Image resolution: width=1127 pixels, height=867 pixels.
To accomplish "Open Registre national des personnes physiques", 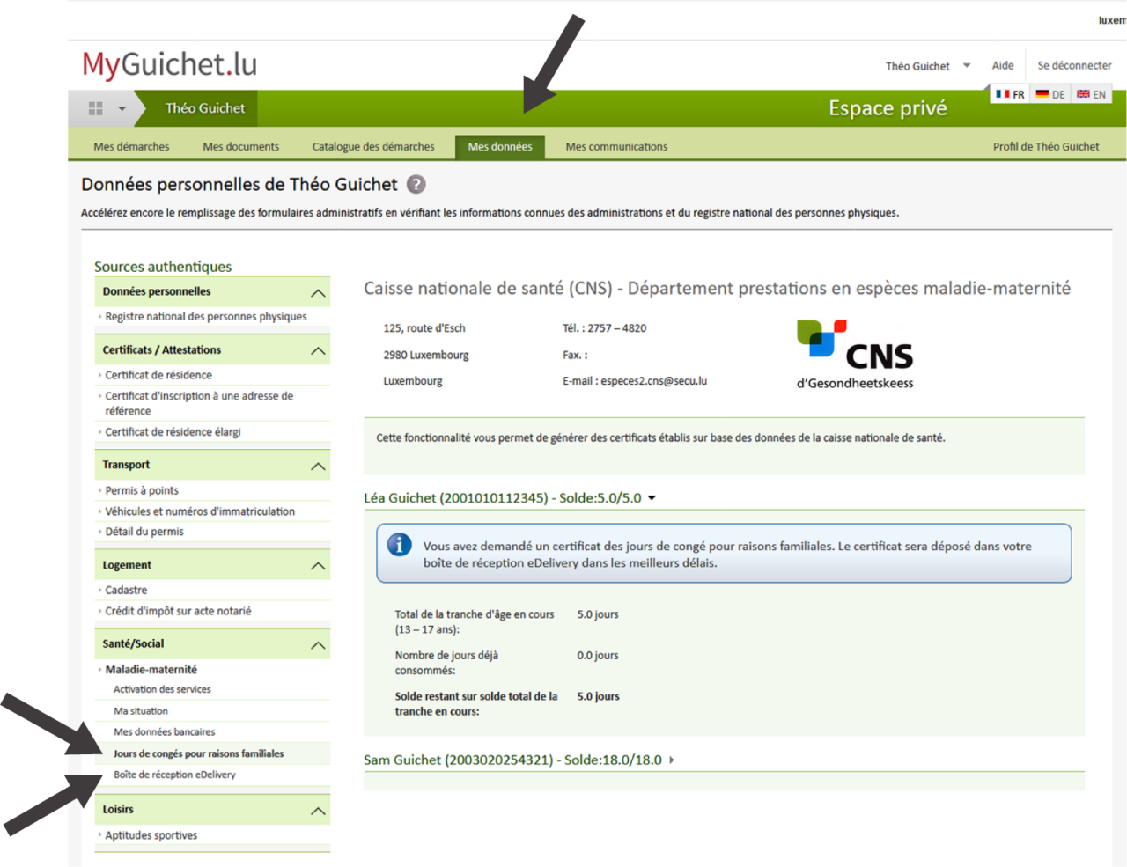I will (x=206, y=317).
